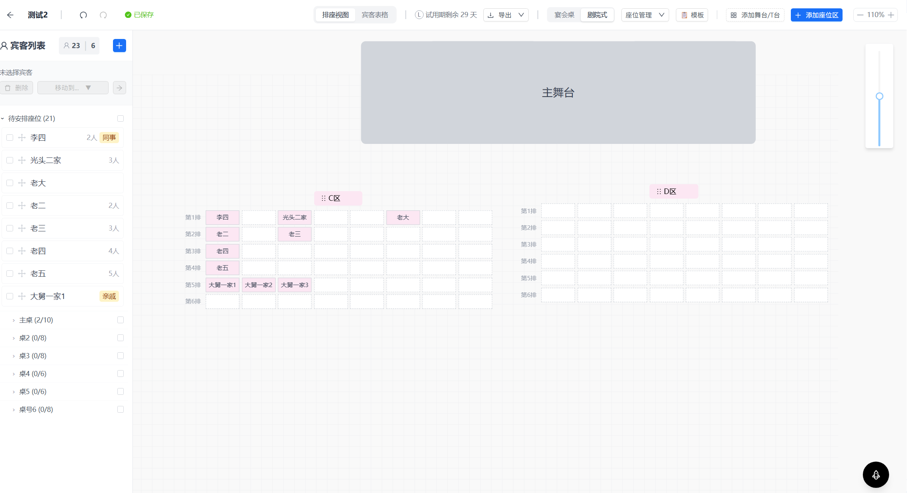The image size is (907, 493).
Task: Select the 主桌 table checkbox
Action: pyautogui.click(x=121, y=320)
